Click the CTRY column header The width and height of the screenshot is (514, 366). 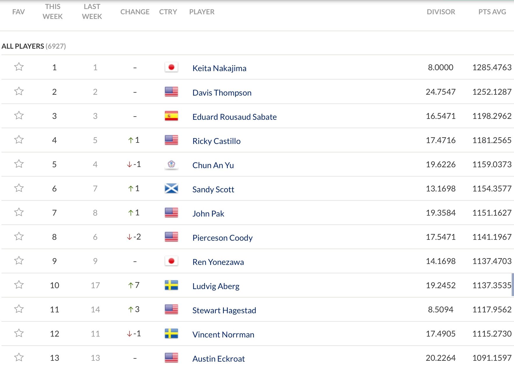point(168,12)
